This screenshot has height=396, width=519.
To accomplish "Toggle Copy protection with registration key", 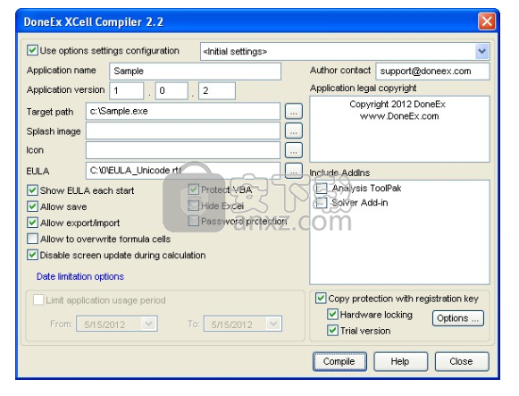I will tap(321, 299).
